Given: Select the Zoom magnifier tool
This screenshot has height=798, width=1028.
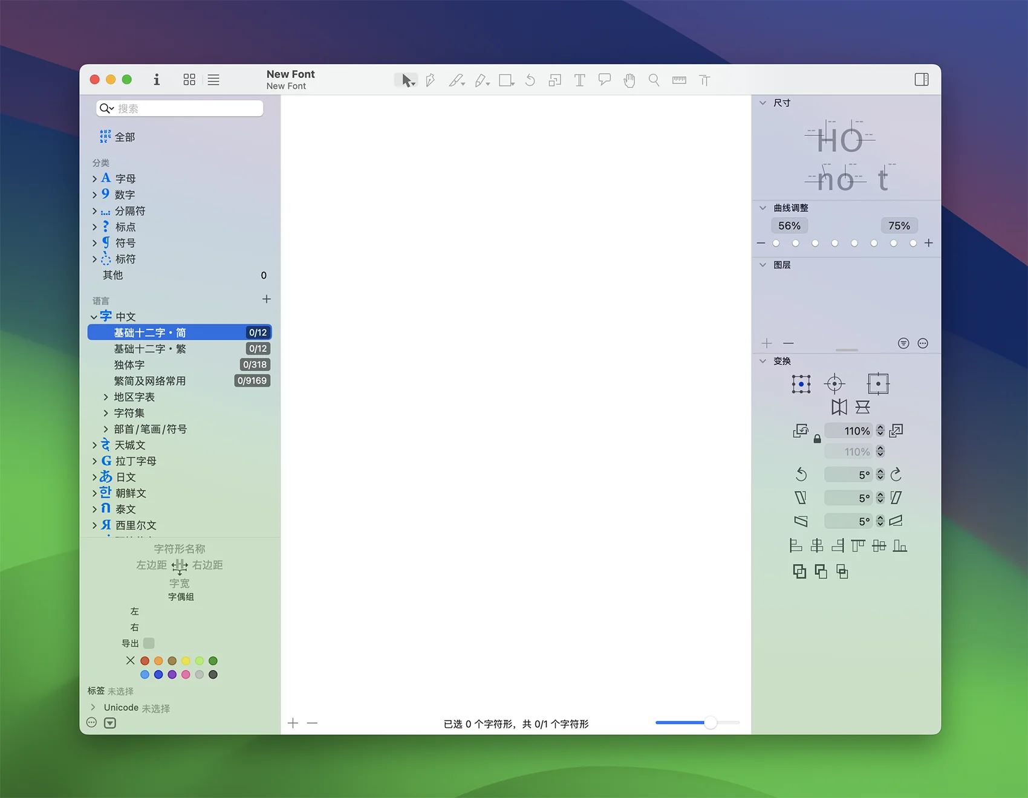Looking at the screenshot, I should pyautogui.click(x=654, y=80).
